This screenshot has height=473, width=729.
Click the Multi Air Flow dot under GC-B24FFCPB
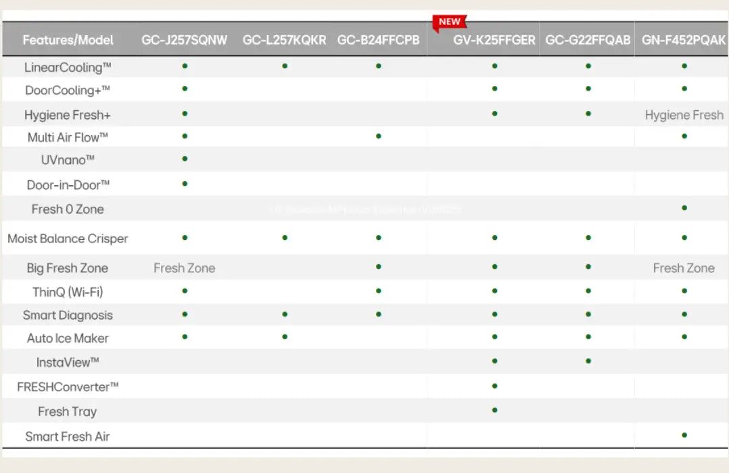[378, 136]
